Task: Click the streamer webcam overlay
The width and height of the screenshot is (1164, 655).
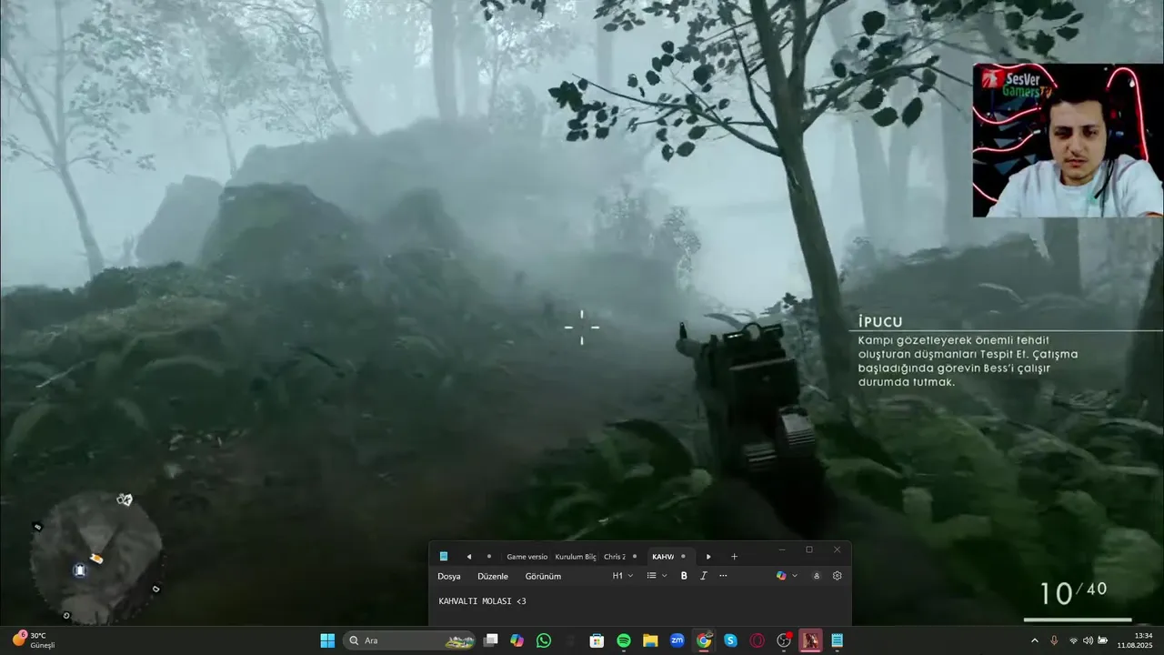Action: 1068,140
